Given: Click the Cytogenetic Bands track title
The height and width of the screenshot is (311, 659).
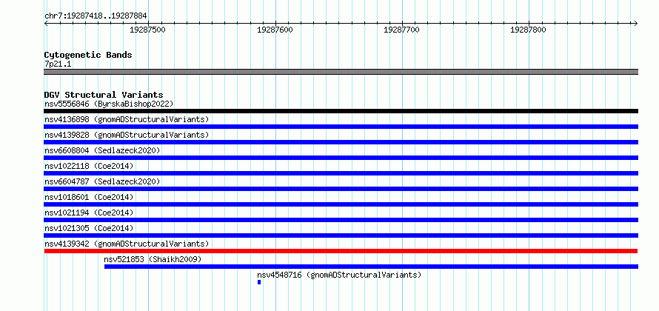Looking at the screenshot, I should pos(88,55).
